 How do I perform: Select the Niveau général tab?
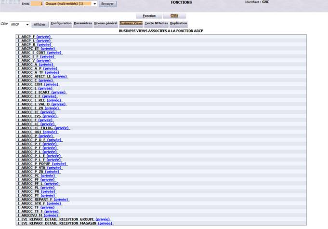(x=105, y=24)
